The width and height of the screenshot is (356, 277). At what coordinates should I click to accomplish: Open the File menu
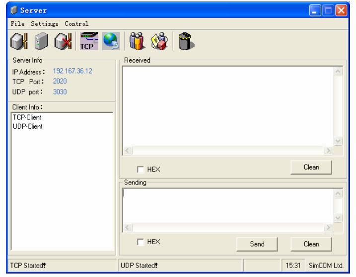(17, 24)
